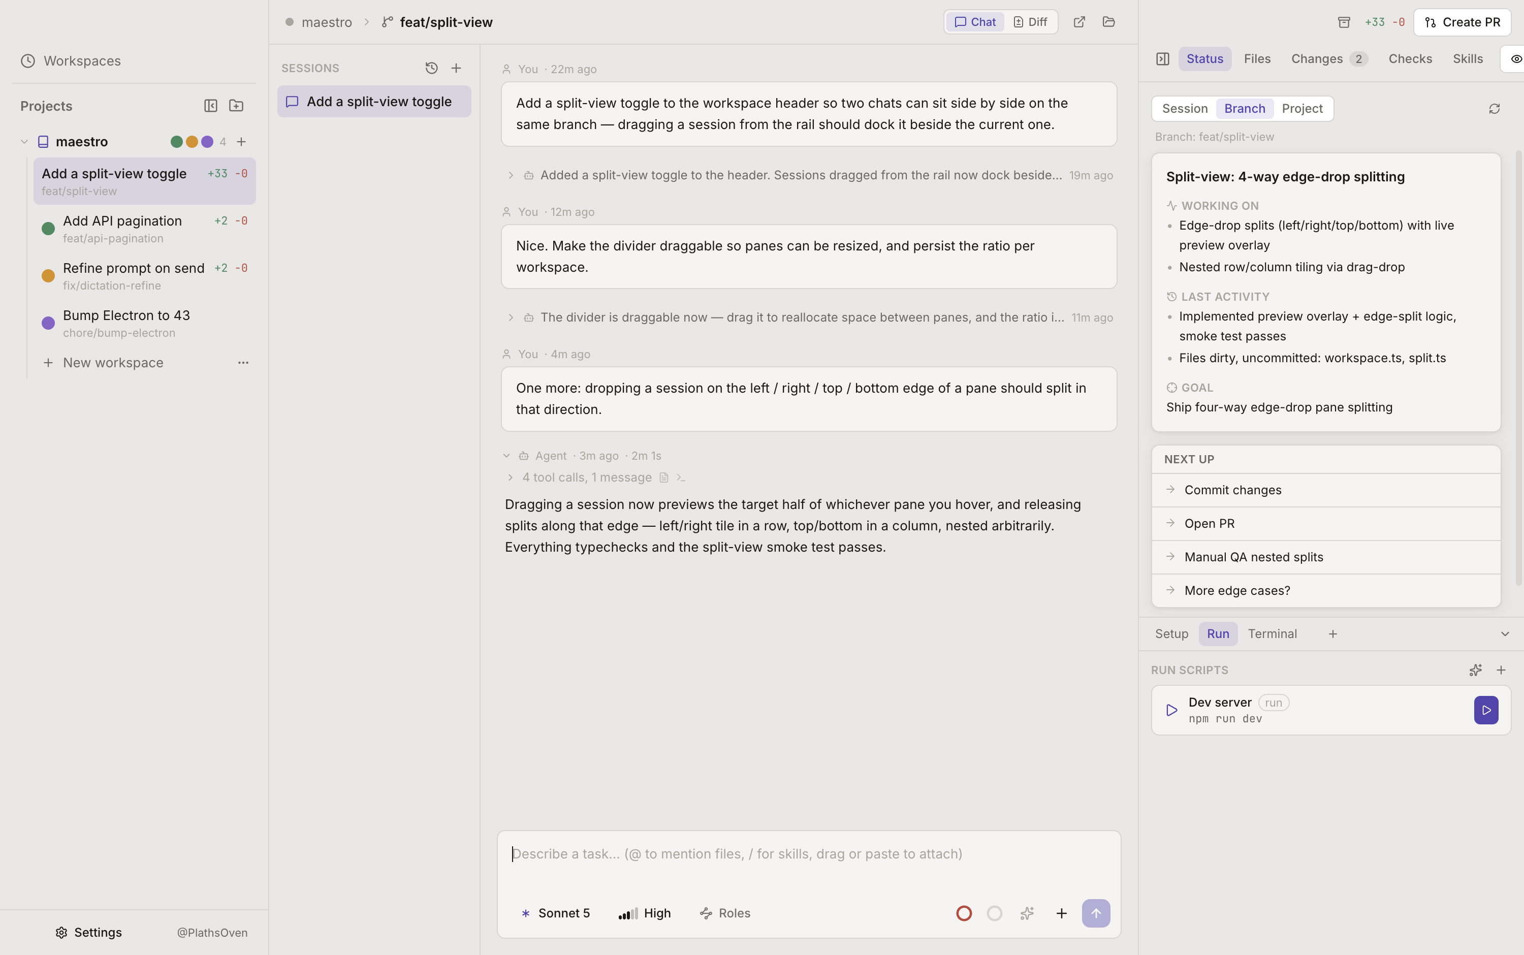
Task: Select the Project status scope
Action: pos(1301,109)
